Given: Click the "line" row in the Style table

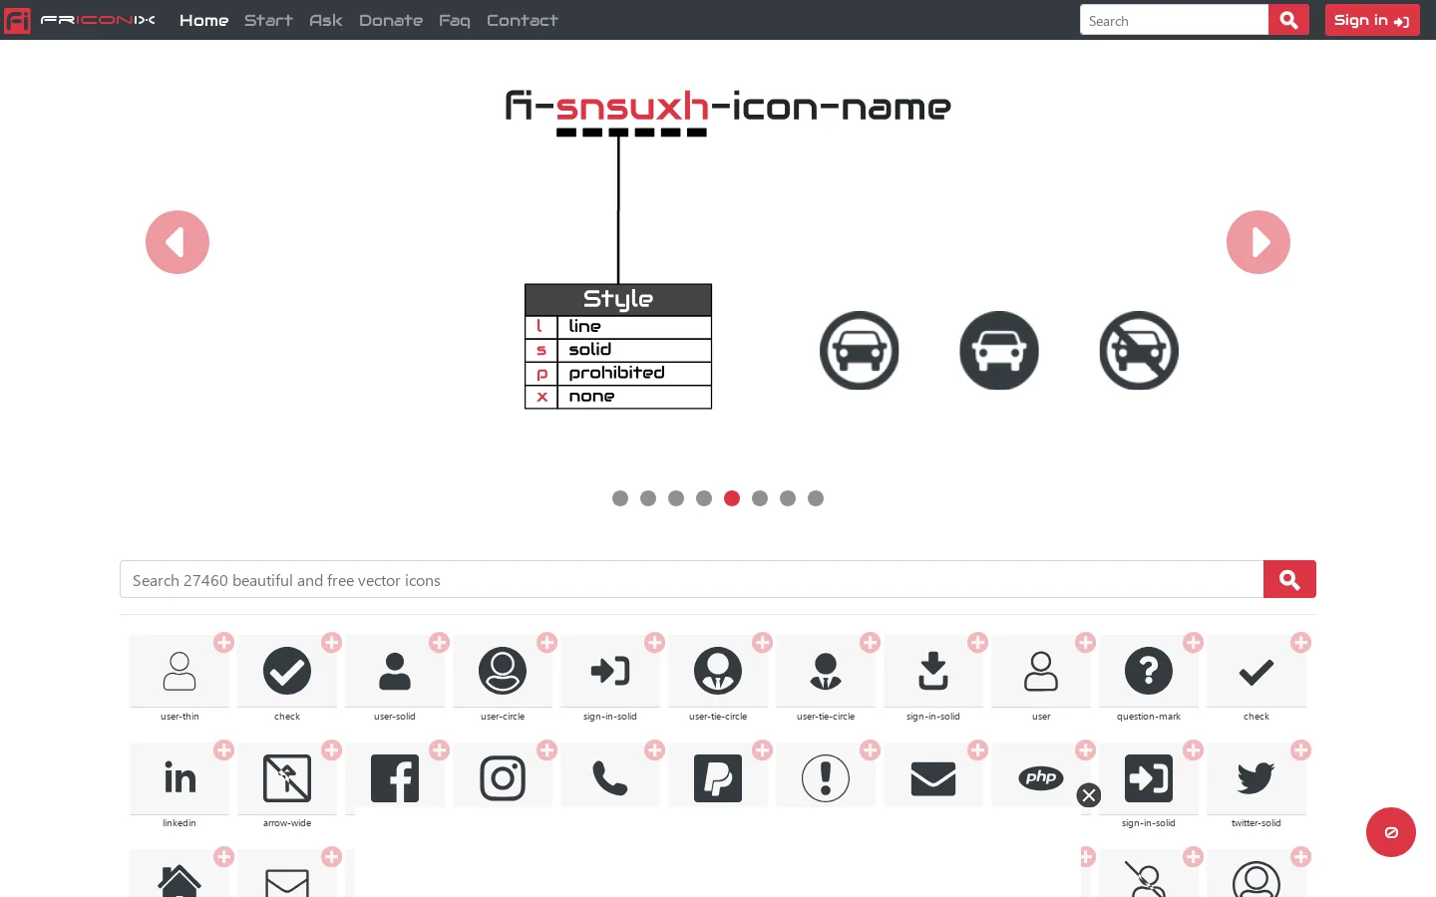Looking at the screenshot, I should point(618,327).
